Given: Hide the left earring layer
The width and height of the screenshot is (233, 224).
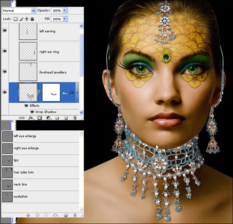Looking at the screenshot, I should point(5,31).
